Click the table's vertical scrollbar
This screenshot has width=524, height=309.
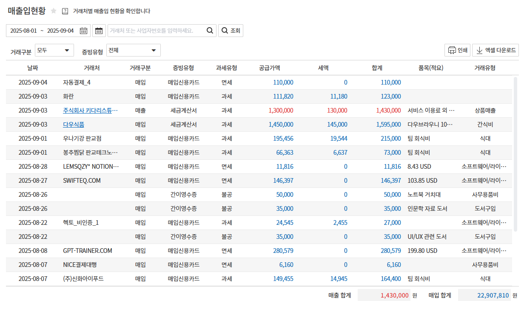516,153
